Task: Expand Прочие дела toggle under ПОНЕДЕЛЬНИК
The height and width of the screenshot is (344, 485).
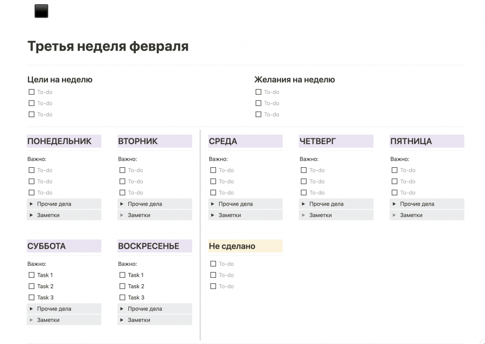Action: (x=32, y=204)
